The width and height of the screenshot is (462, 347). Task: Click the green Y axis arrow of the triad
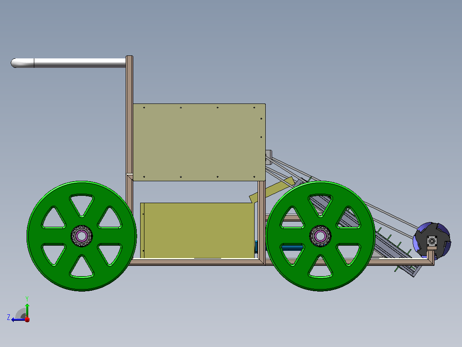pos(27,310)
